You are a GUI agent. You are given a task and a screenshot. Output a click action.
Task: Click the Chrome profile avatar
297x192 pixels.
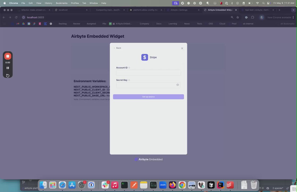(x=262, y=17)
